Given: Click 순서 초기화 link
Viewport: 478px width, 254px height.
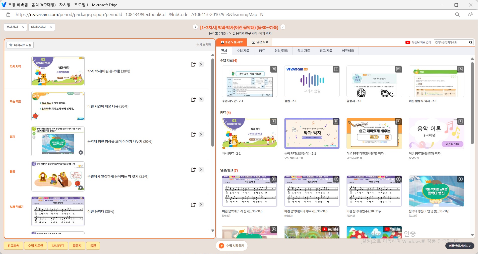Looking at the screenshot, I should coord(203,45).
